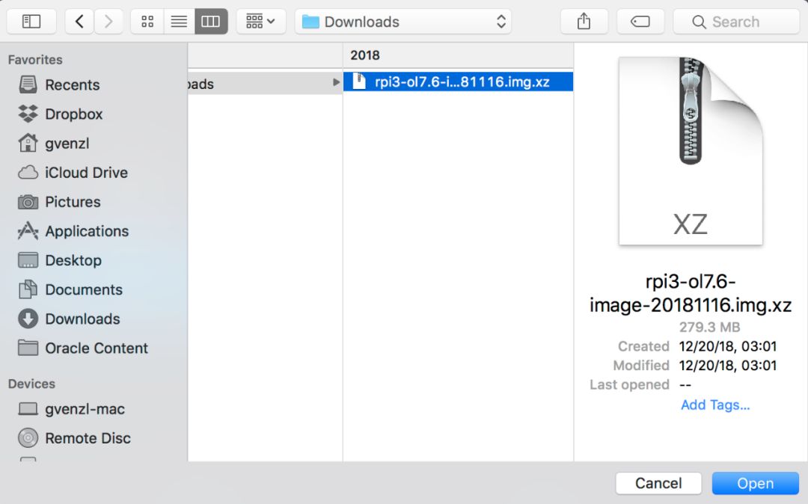Open the Oracle Content folder

[97, 348]
